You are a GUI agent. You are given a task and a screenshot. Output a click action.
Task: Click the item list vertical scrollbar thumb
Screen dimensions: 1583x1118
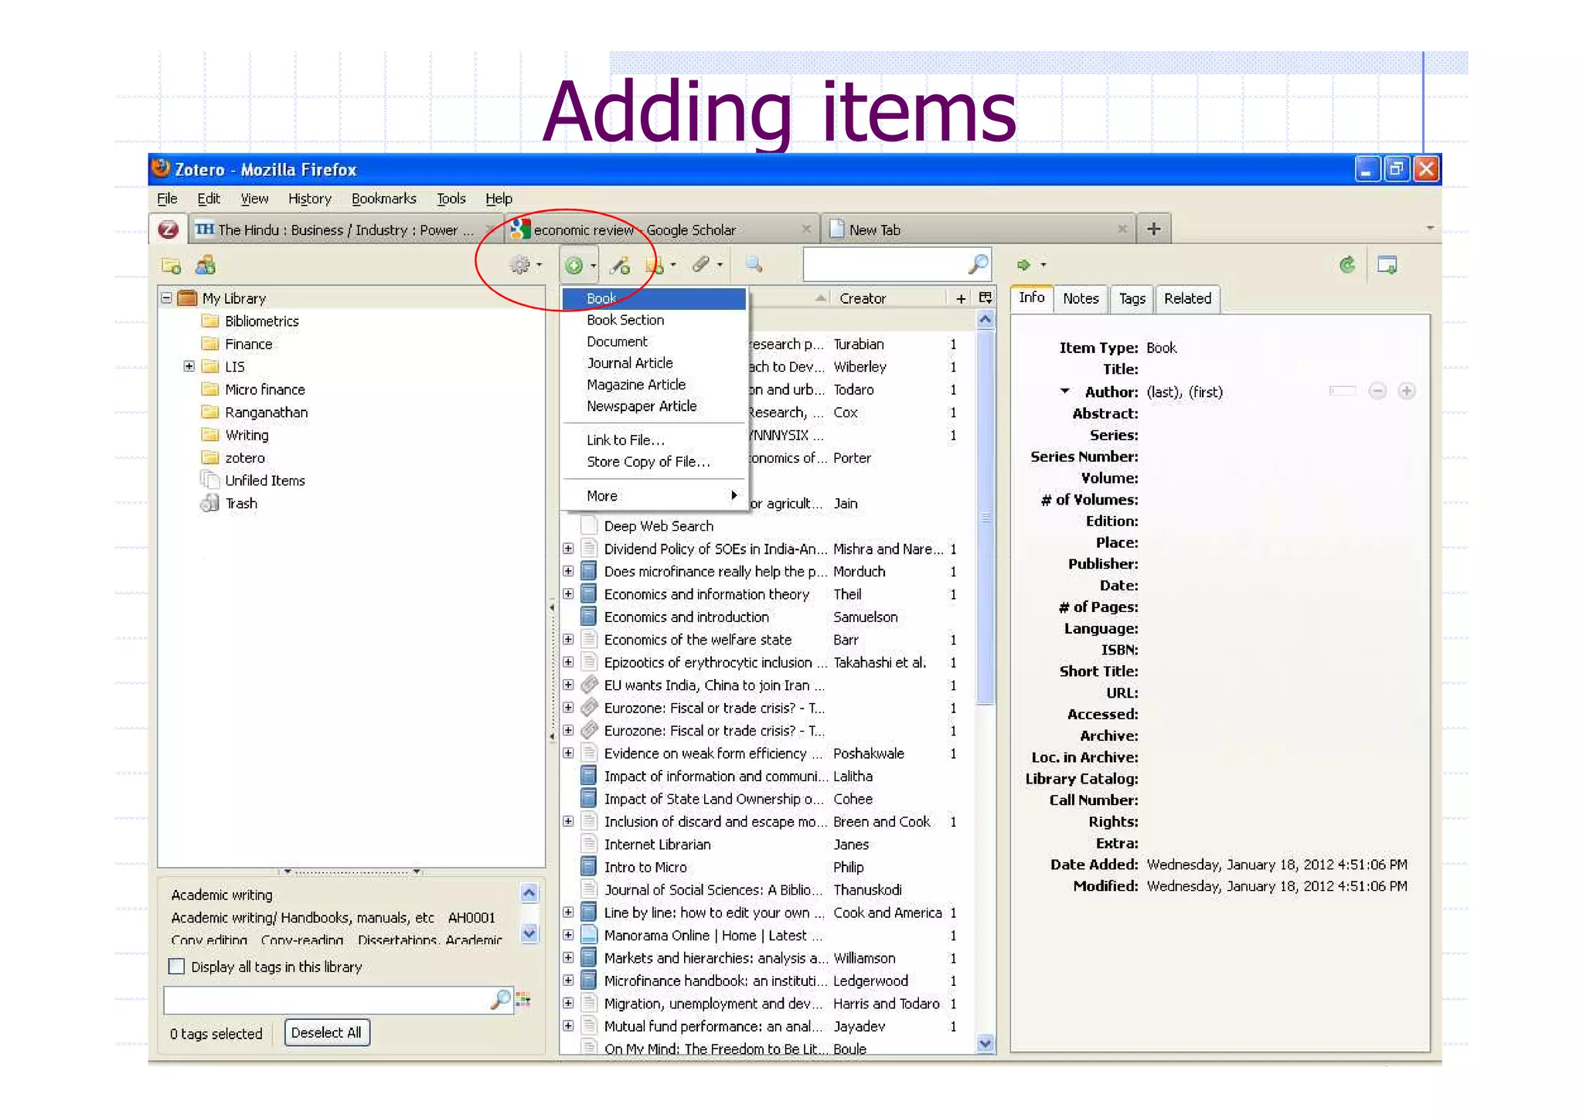point(985,517)
